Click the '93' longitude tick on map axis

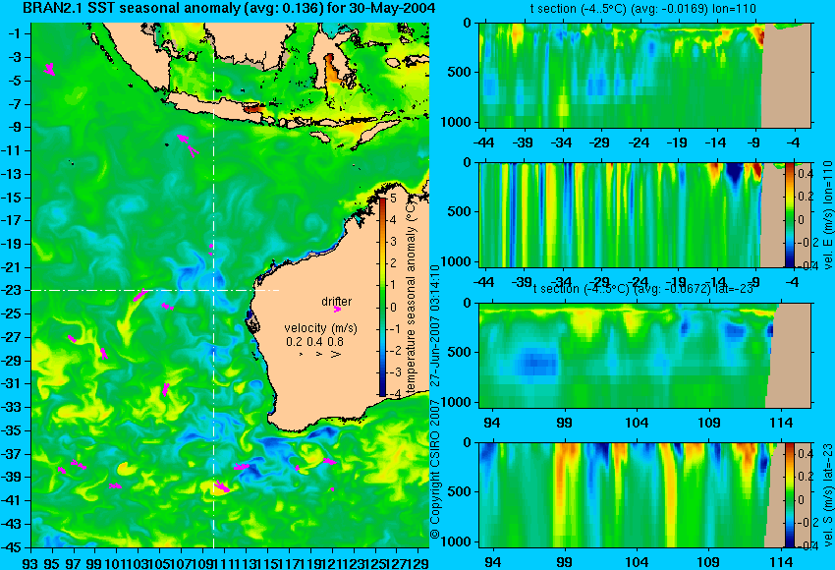[30, 562]
